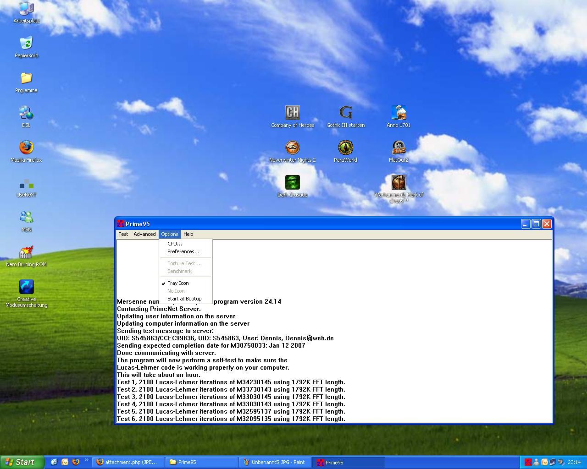The width and height of the screenshot is (587, 469).
Task: Select the Company of Heroes icon
Action: (292, 117)
